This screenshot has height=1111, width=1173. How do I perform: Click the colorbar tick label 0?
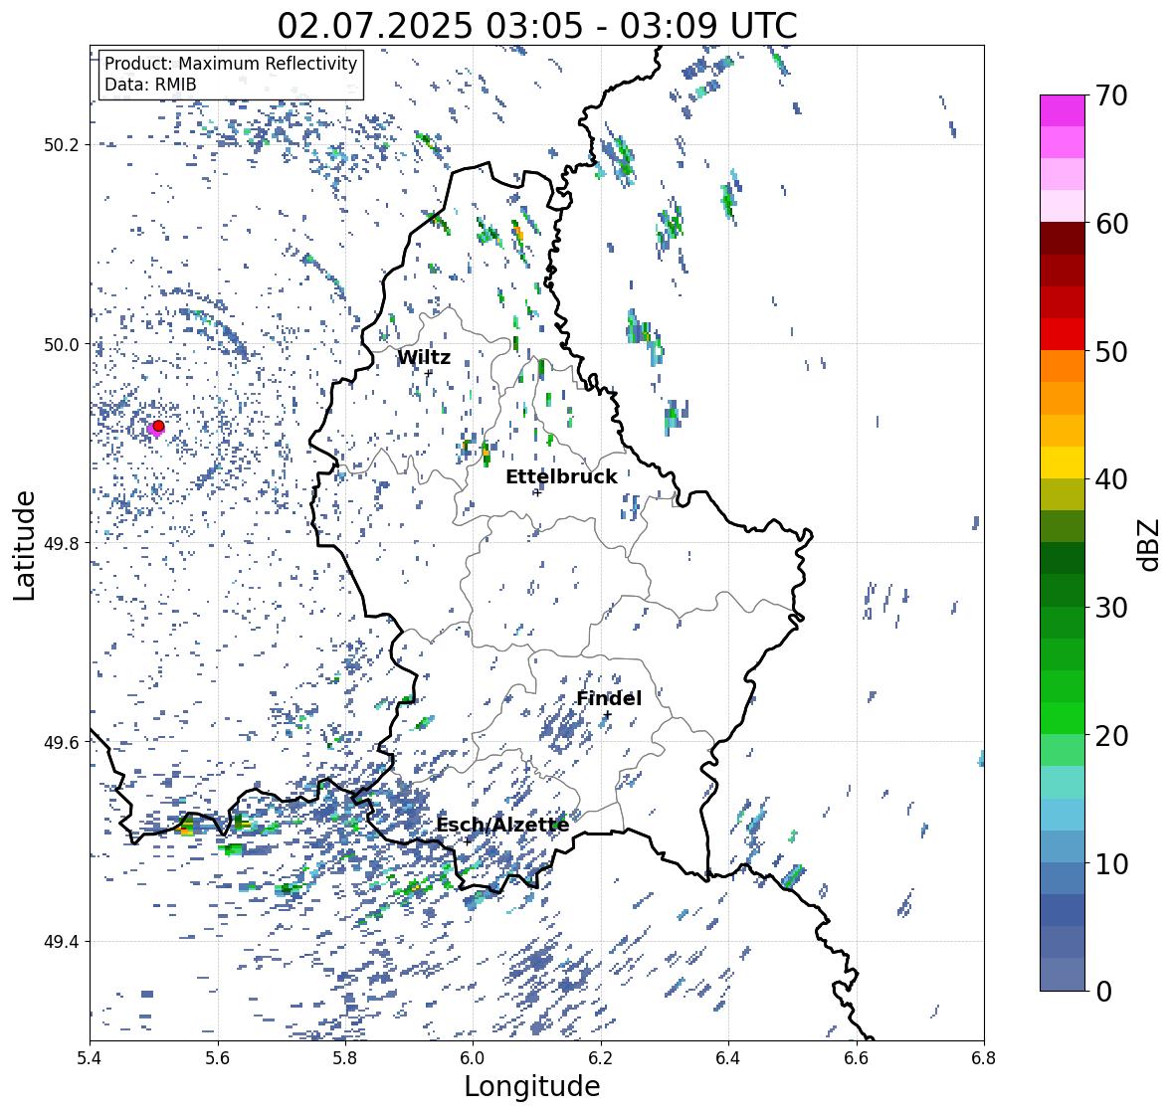(x=1103, y=992)
